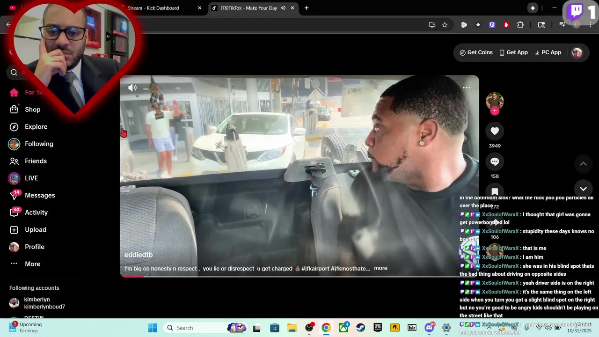Like the video via heart icon
The image size is (599, 337).
point(495,131)
